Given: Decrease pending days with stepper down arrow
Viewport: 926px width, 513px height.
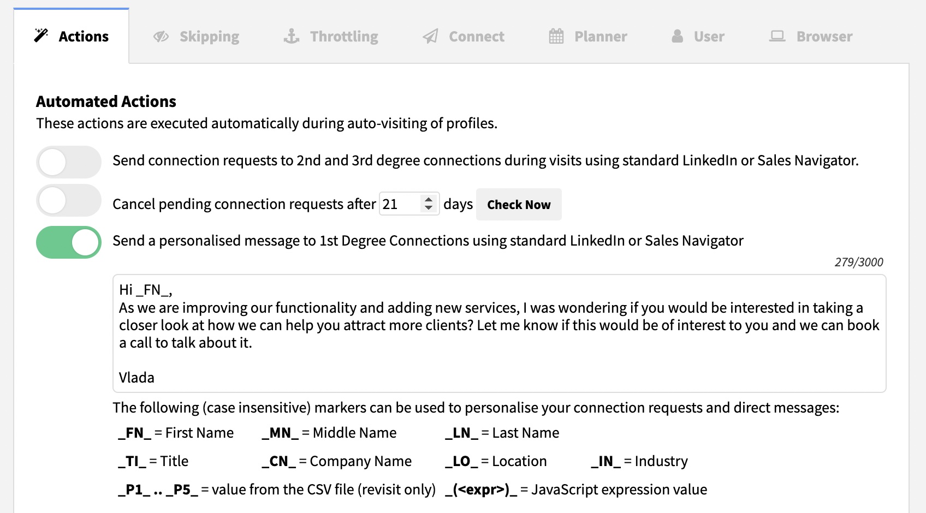Looking at the screenshot, I should (429, 207).
